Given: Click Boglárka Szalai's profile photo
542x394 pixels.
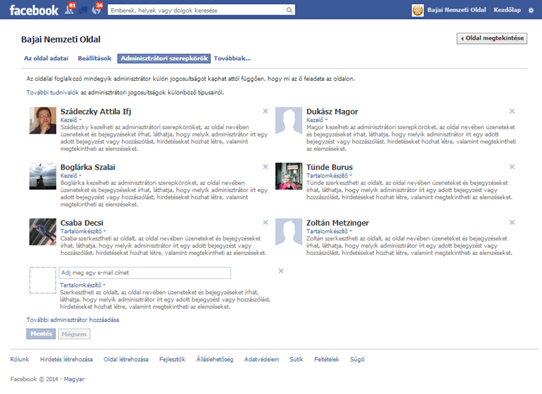Looking at the screenshot, I should (43, 176).
